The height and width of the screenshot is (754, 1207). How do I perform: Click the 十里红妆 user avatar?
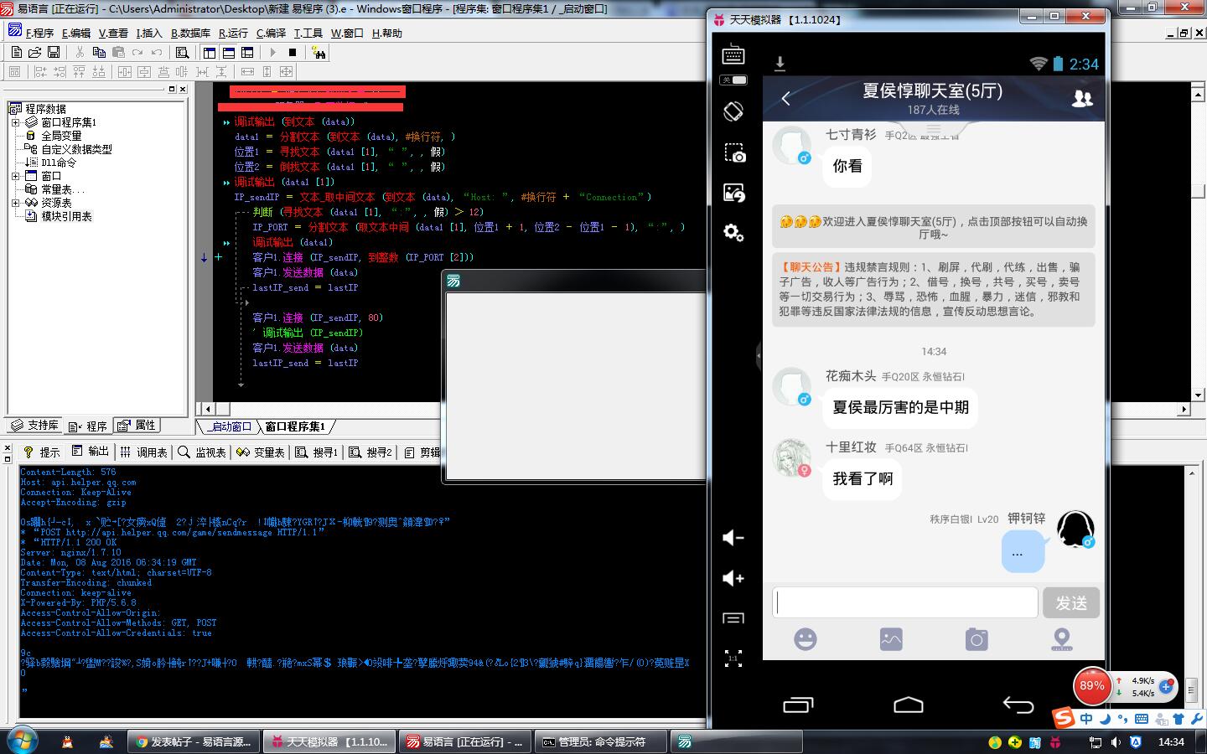(x=792, y=458)
